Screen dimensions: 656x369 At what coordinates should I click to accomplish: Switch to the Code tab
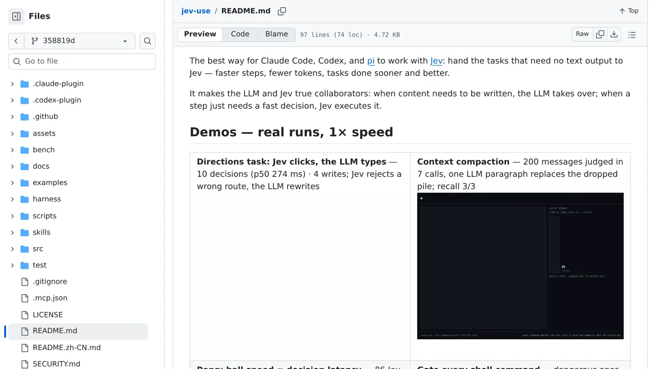(x=240, y=34)
